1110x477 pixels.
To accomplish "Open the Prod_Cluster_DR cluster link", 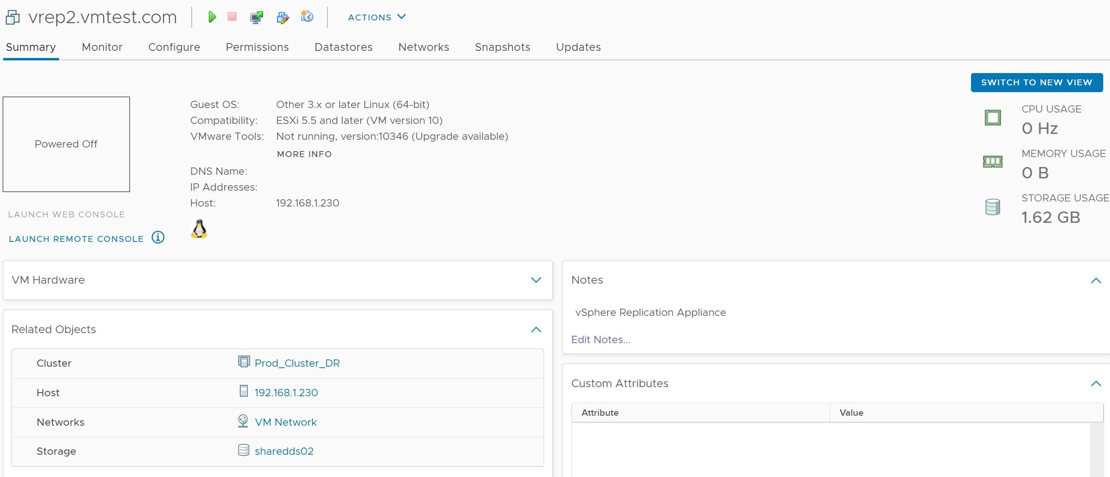I will click(297, 363).
